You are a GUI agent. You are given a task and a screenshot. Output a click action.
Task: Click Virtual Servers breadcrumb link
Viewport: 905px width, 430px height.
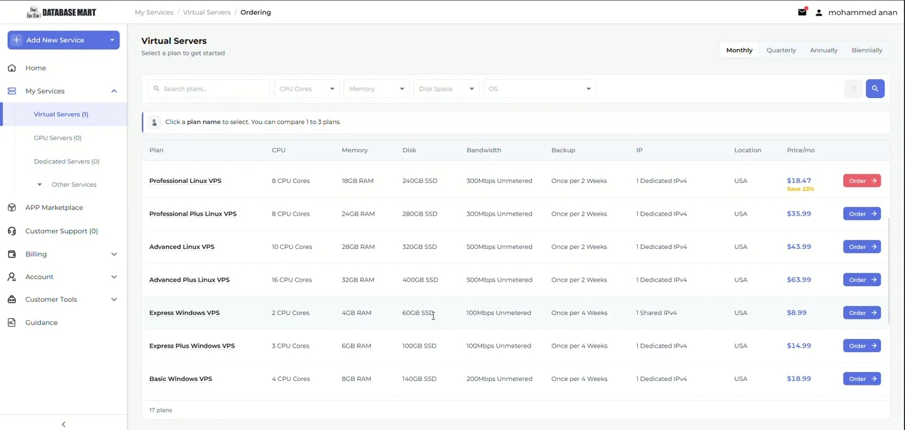coord(207,13)
